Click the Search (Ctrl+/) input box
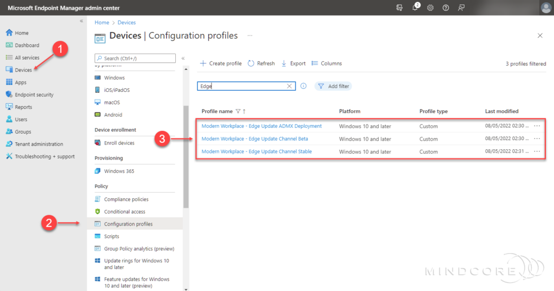 [x=135, y=58]
